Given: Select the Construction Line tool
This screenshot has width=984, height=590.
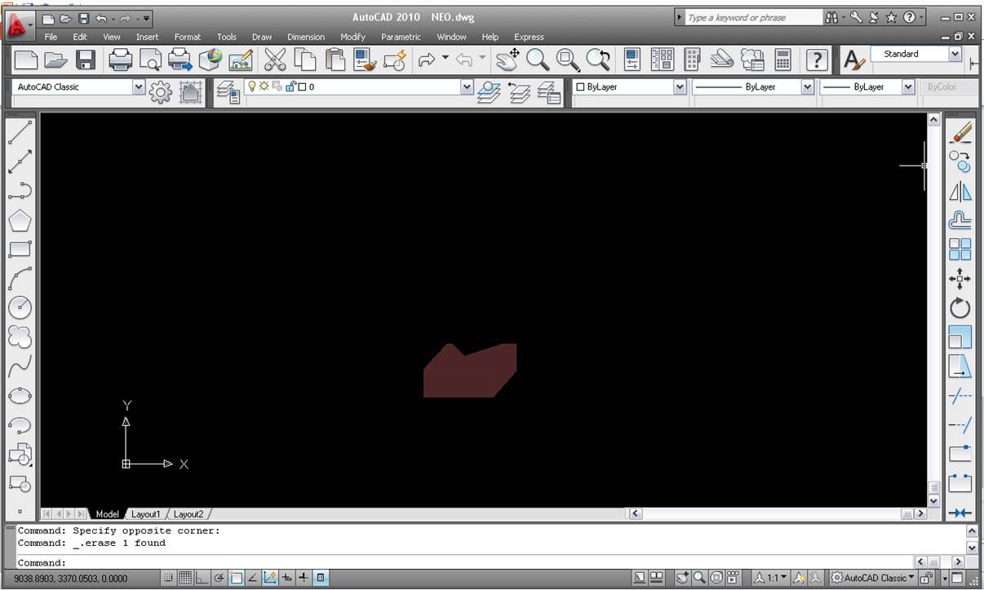Looking at the screenshot, I should pos(20,162).
